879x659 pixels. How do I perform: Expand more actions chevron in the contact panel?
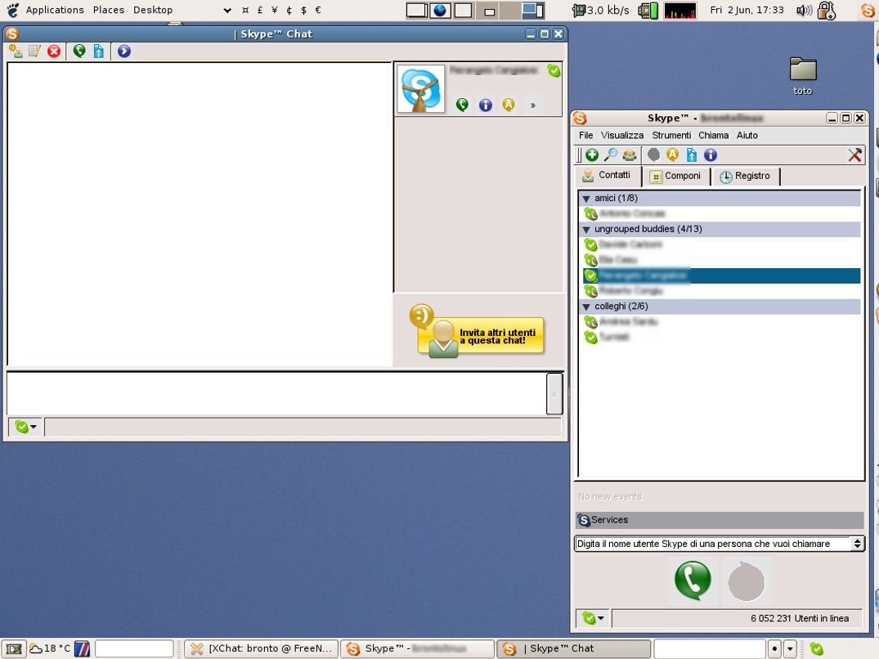pyautogui.click(x=532, y=105)
